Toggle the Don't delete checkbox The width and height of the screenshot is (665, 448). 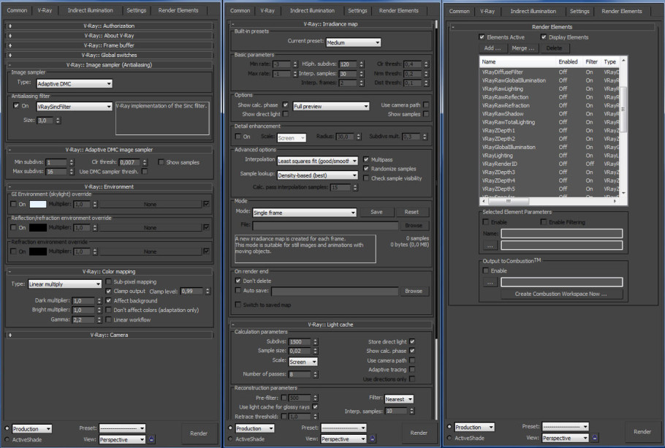[x=238, y=281]
